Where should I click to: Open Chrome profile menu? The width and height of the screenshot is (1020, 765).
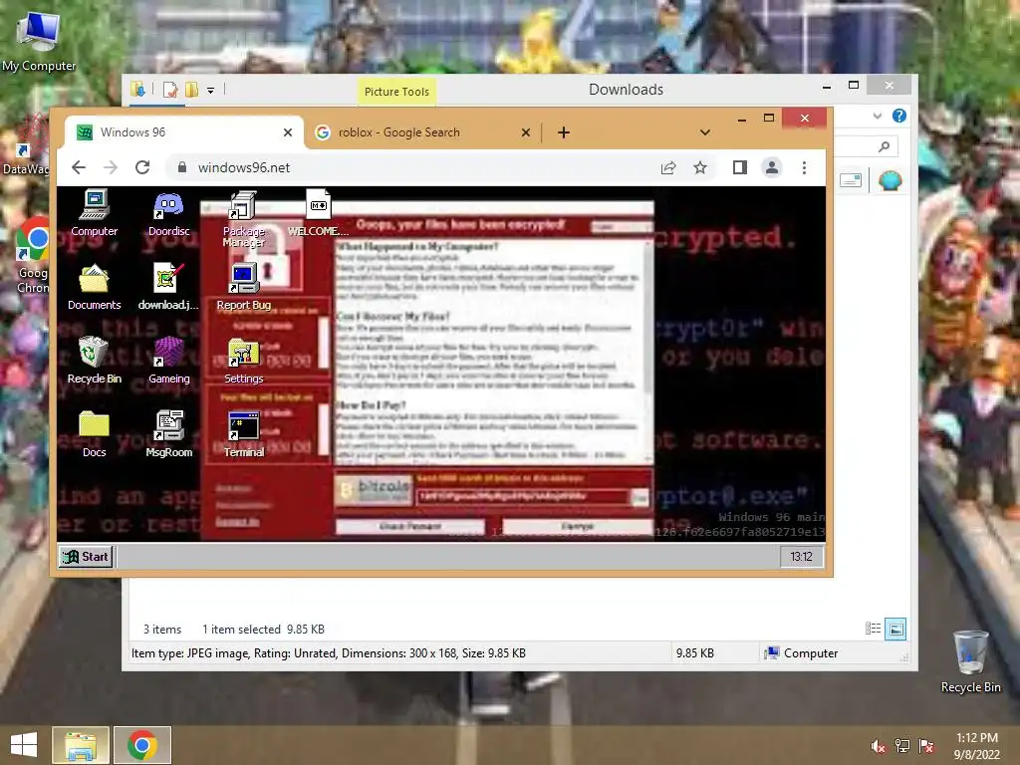coord(772,167)
